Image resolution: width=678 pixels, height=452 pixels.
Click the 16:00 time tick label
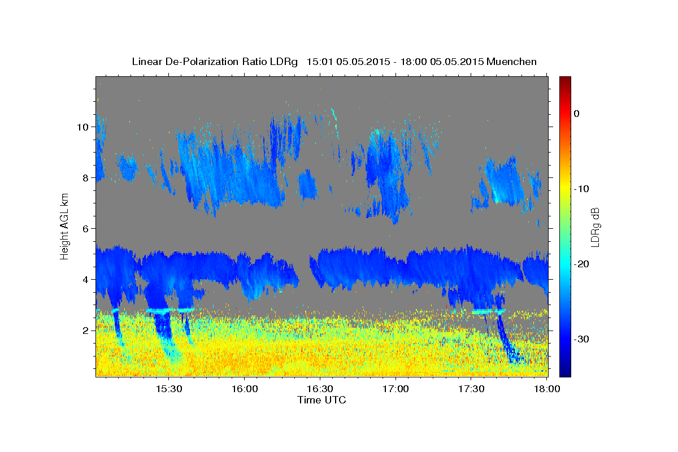point(244,389)
